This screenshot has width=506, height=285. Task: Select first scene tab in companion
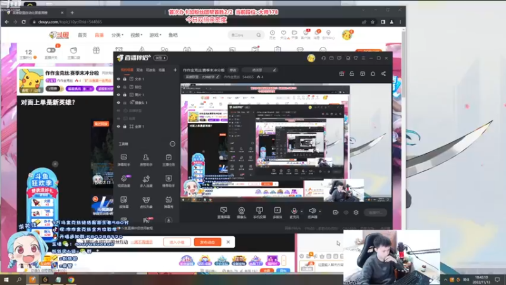click(x=127, y=70)
